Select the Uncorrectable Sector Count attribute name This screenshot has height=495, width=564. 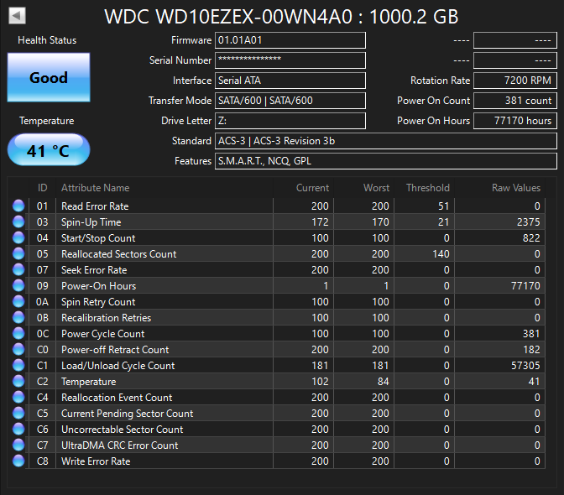[123, 430]
